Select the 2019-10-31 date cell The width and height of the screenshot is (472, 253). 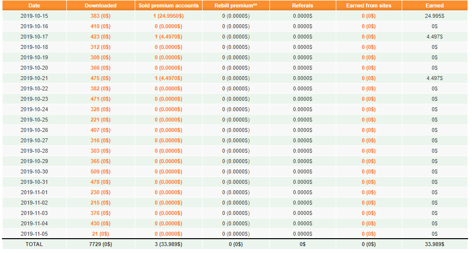coord(34,182)
